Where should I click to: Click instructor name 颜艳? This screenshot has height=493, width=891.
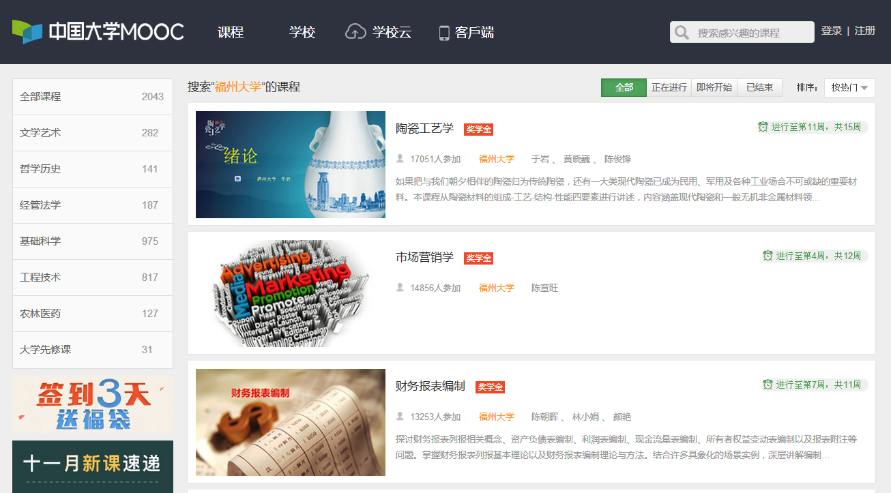[622, 417]
